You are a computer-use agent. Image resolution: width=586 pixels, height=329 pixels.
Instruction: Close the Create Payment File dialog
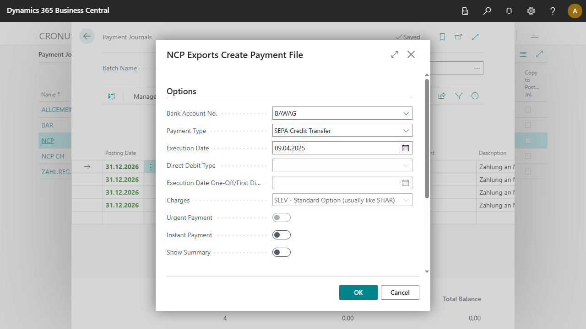click(x=411, y=54)
